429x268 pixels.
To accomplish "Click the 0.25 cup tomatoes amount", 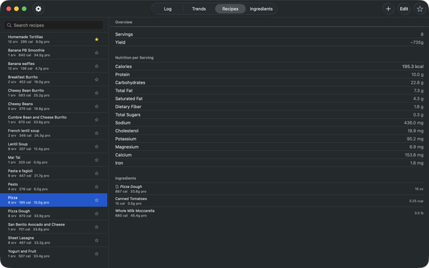I will 416,201.
